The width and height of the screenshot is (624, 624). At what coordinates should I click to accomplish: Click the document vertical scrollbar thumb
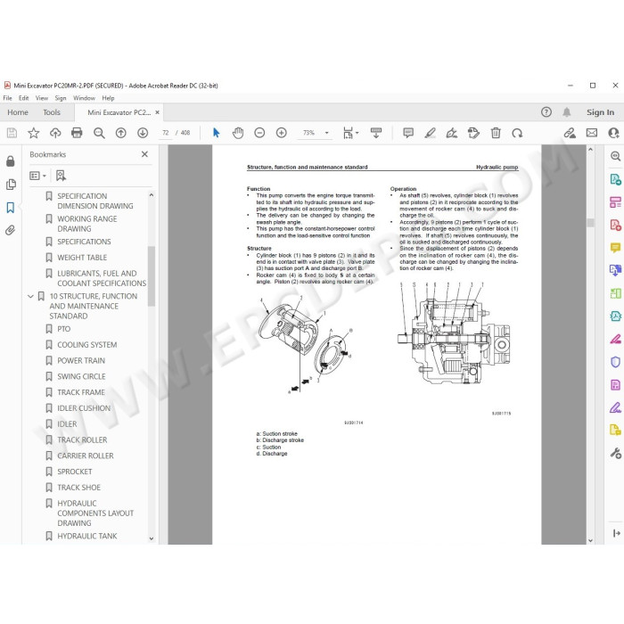[590, 223]
